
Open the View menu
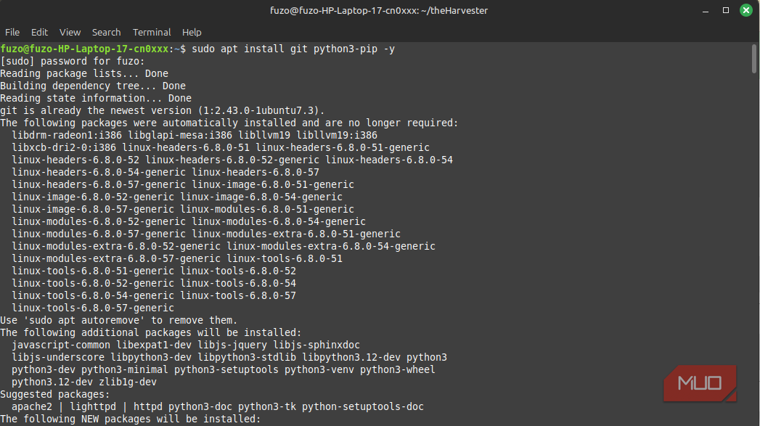pos(70,32)
